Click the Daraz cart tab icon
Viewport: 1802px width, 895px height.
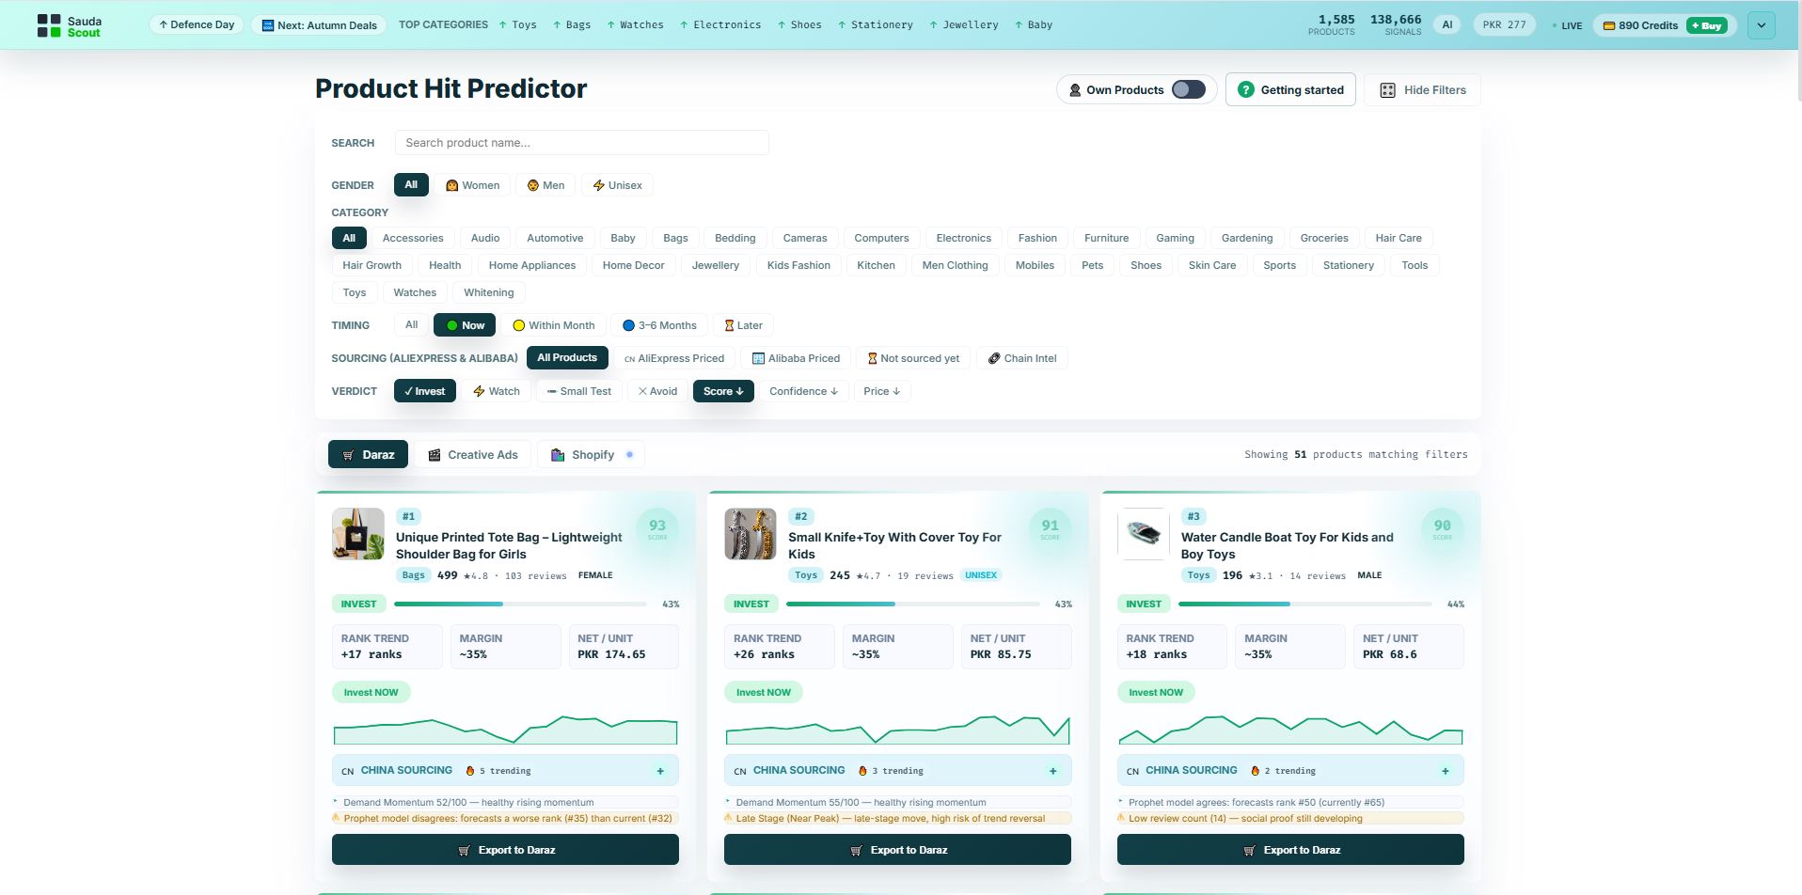(x=348, y=455)
